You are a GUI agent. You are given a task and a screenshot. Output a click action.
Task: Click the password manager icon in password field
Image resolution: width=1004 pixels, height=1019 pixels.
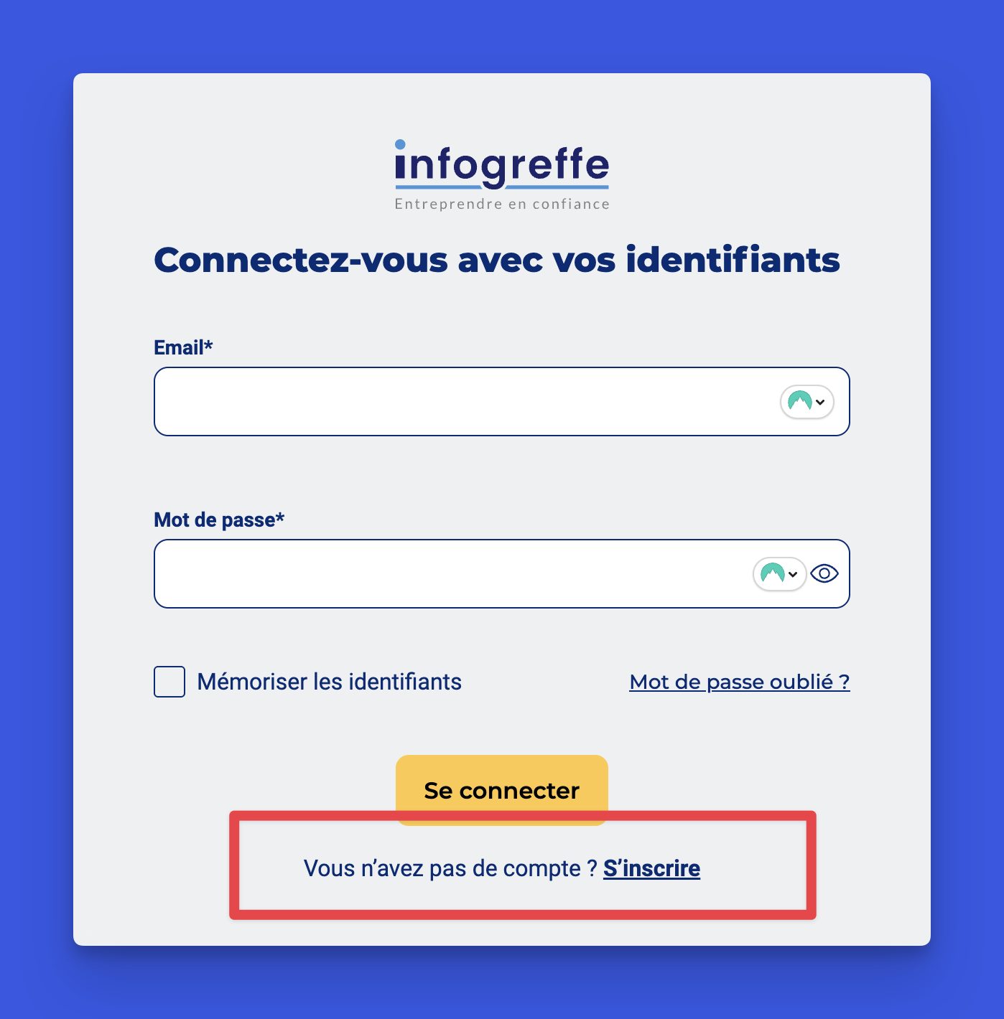pos(772,573)
